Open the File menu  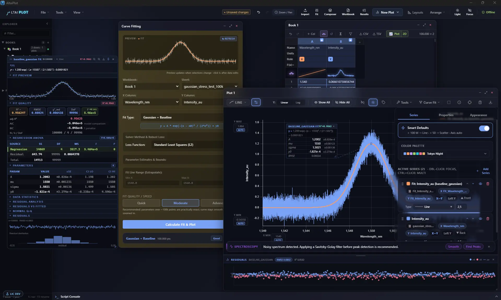pos(45,12)
